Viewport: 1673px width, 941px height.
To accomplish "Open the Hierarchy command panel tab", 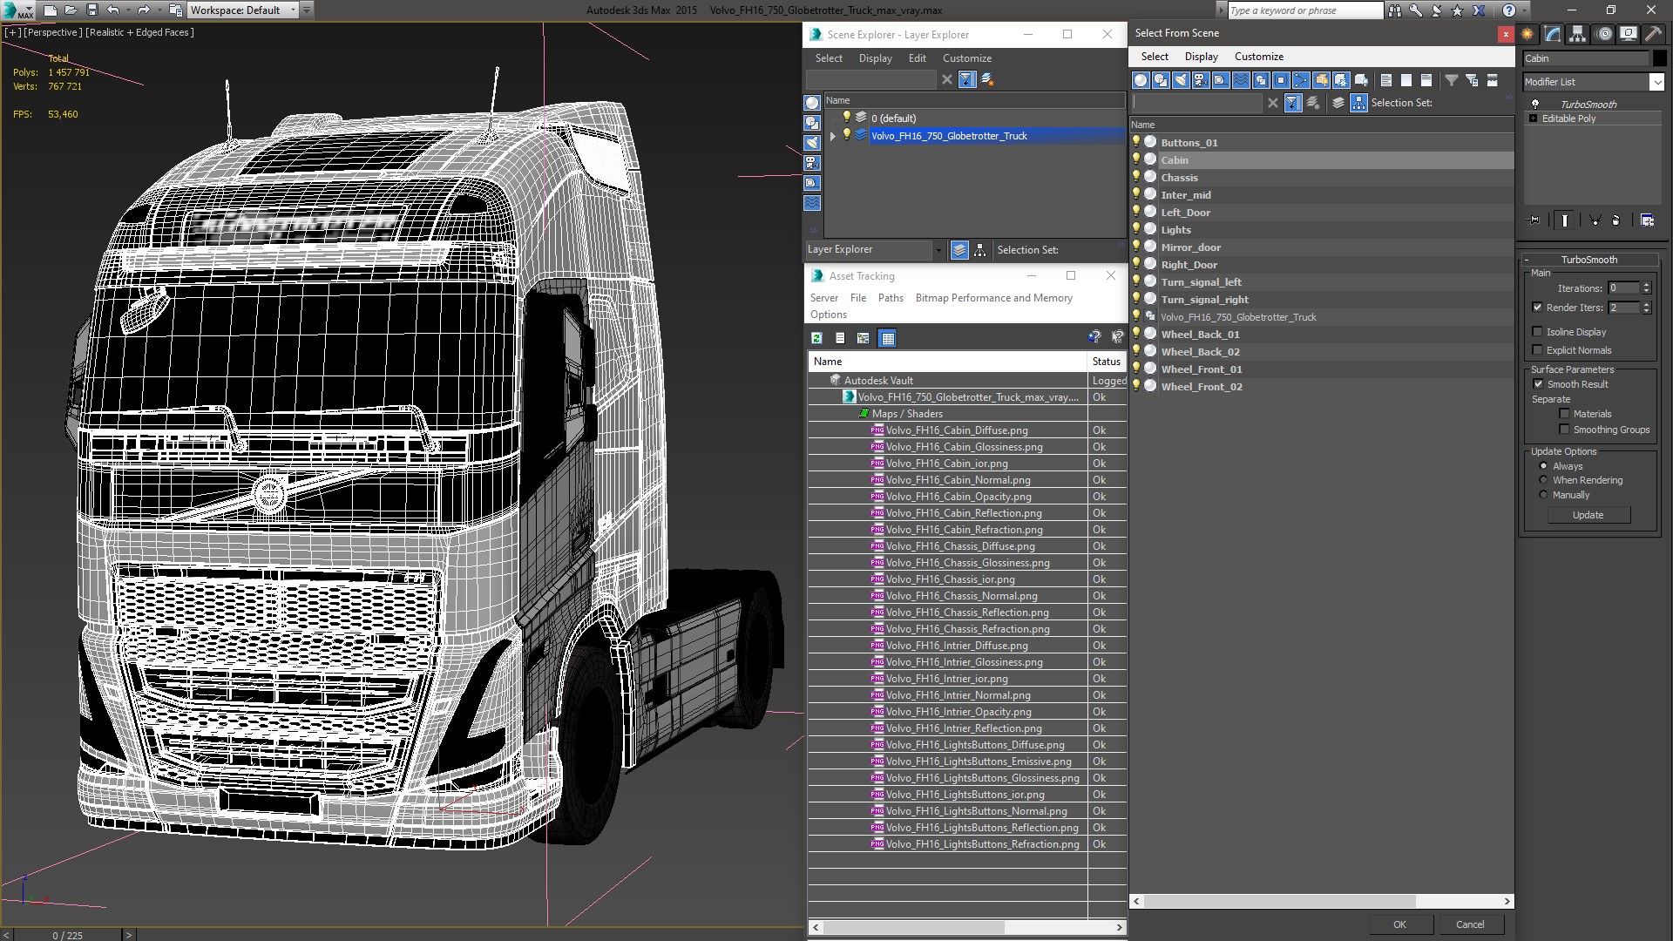I will [x=1578, y=34].
